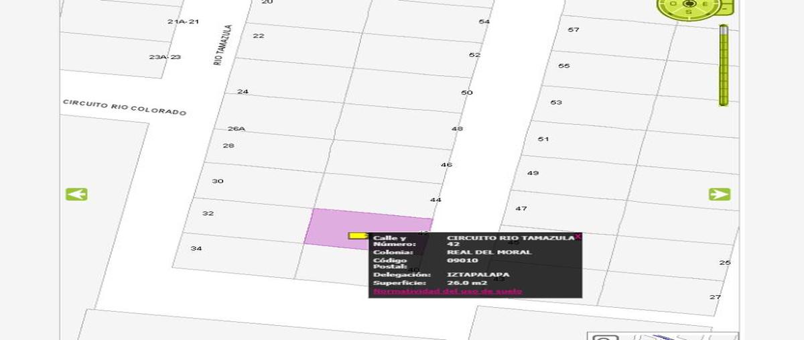This screenshot has height=340, width=804.
Task: Pan map south with compass S
Action: coord(688,11)
